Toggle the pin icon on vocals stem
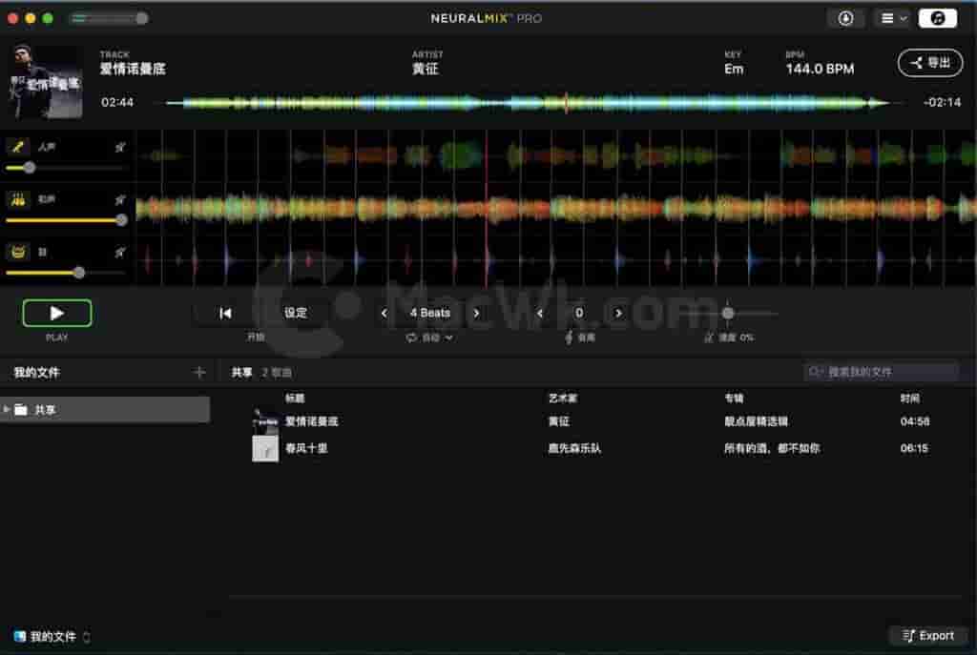This screenshot has width=977, height=655. pos(120,148)
